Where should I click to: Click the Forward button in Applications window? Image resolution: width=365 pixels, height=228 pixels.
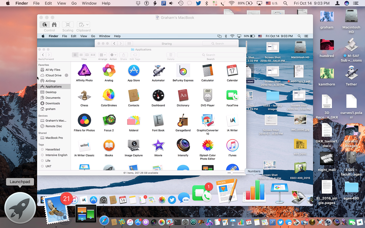(x=49, y=55)
